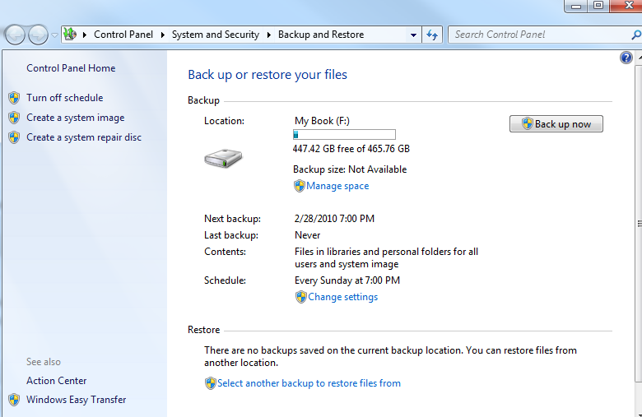Choose Create a system image
Image resolution: width=642 pixels, height=417 pixels.
pos(75,118)
